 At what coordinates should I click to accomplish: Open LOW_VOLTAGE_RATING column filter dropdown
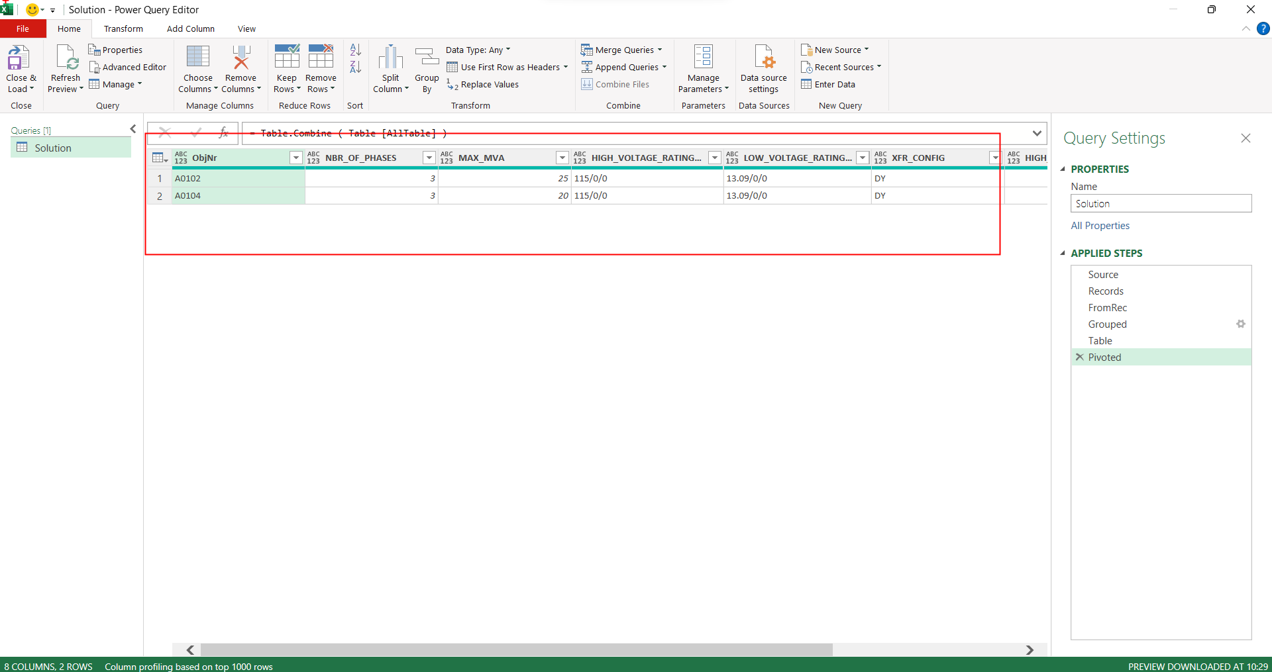tap(863, 158)
